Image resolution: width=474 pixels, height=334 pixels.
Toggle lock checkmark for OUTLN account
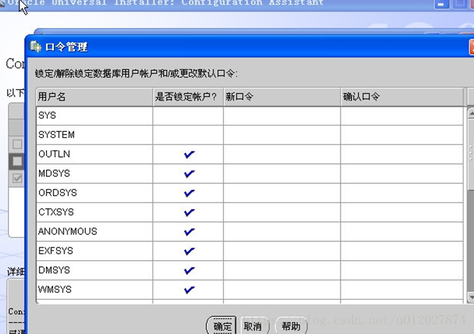189,154
